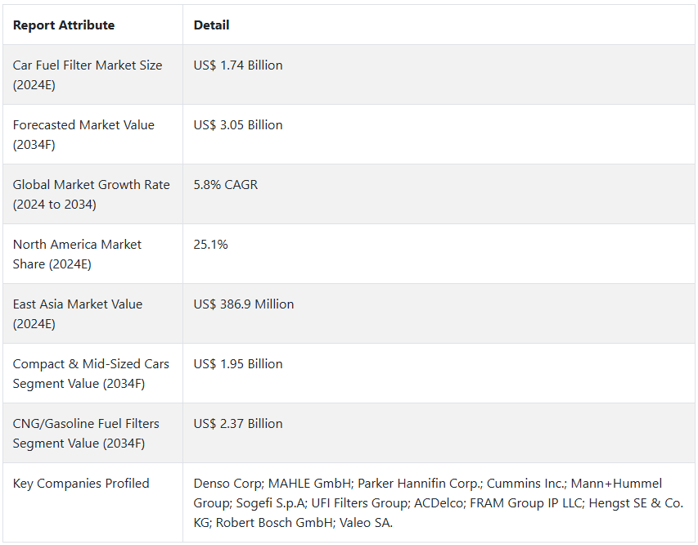Click the 5.8% CAGR value
This screenshot has height=545, width=698.
(x=226, y=185)
